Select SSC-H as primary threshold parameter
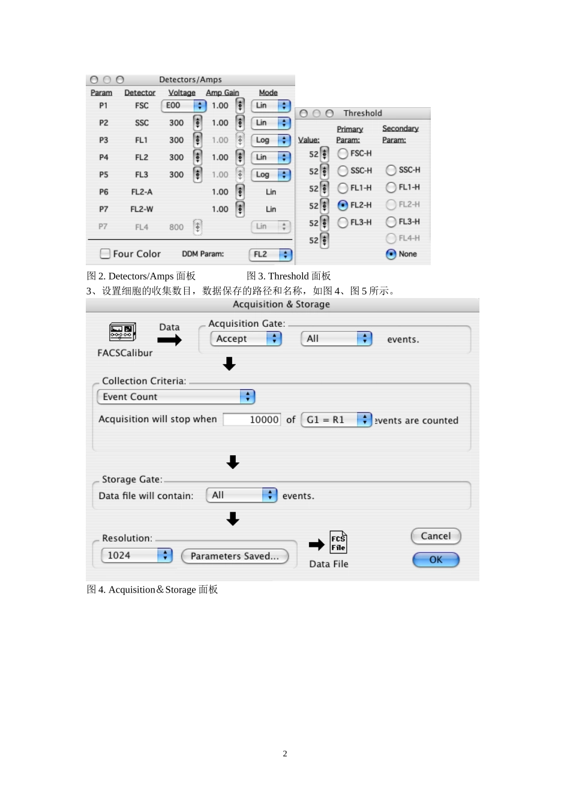The height and width of the screenshot is (806, 570). pos(343,171)
